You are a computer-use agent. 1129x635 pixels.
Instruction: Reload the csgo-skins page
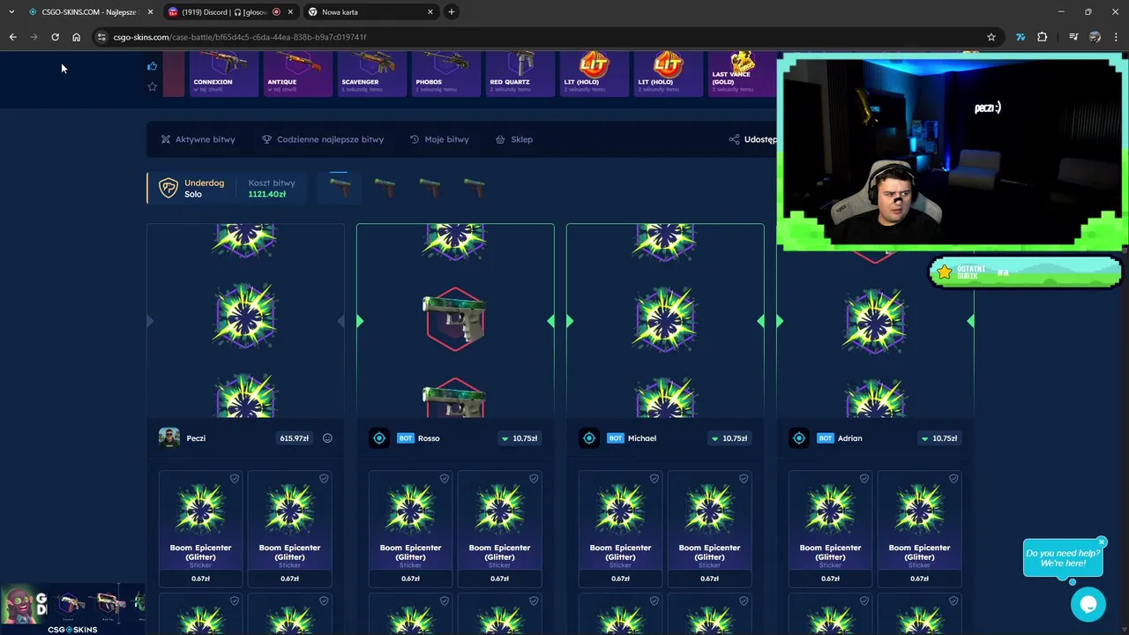click(x=55, y=37)
